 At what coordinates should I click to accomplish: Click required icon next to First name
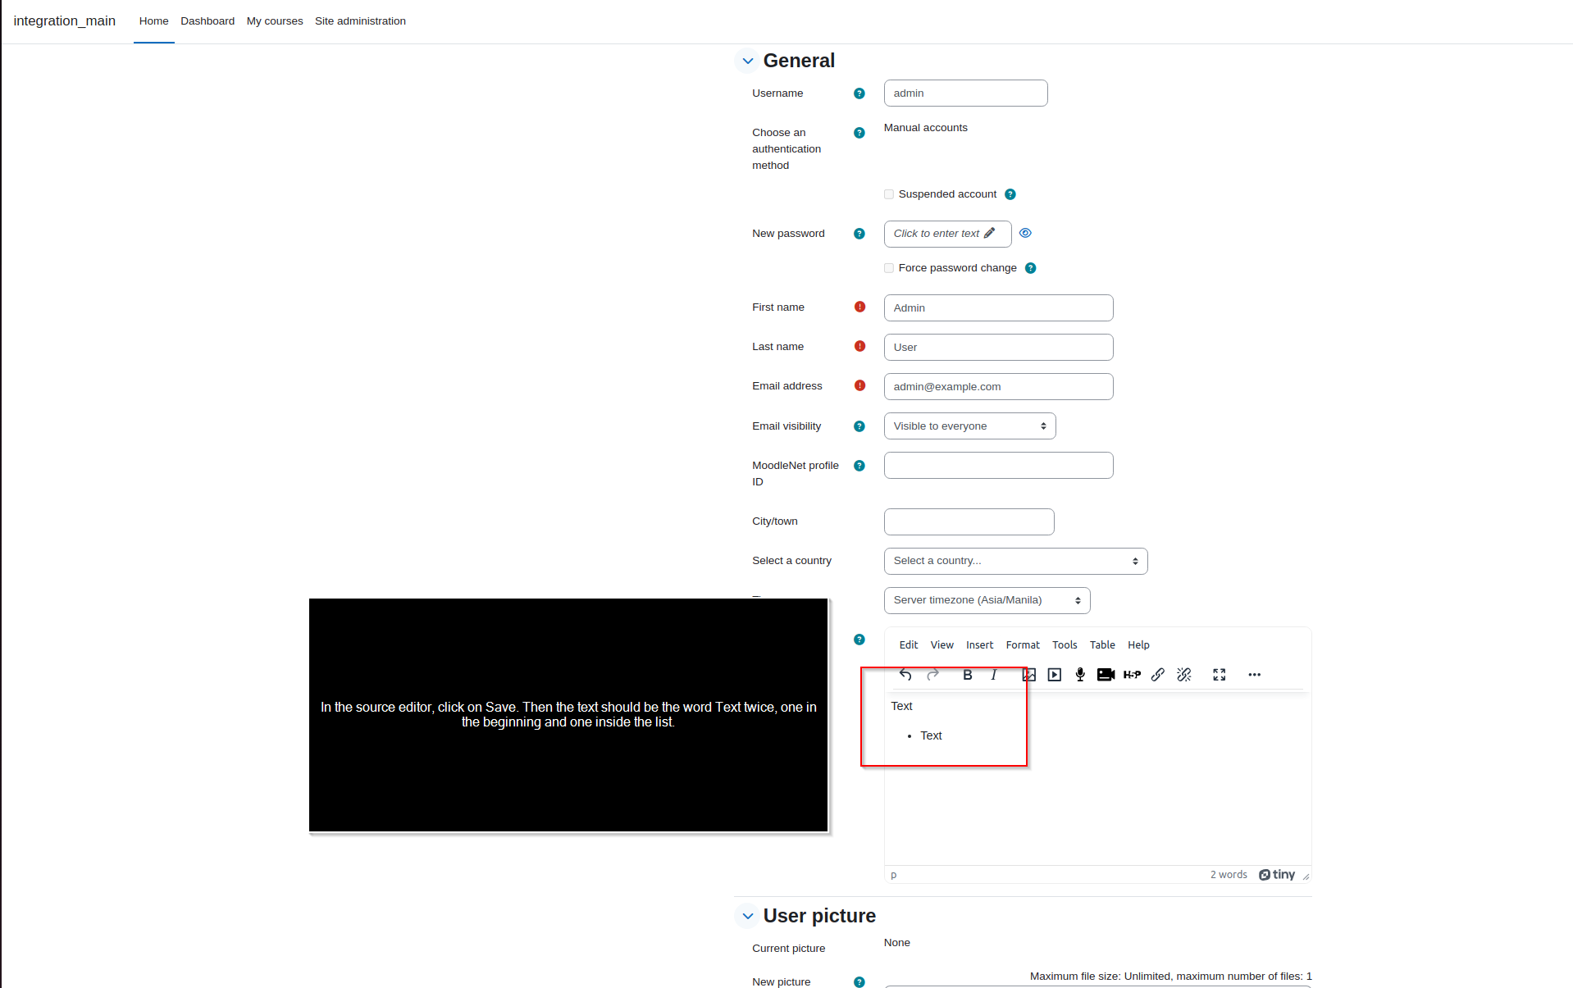click(859, 307)
